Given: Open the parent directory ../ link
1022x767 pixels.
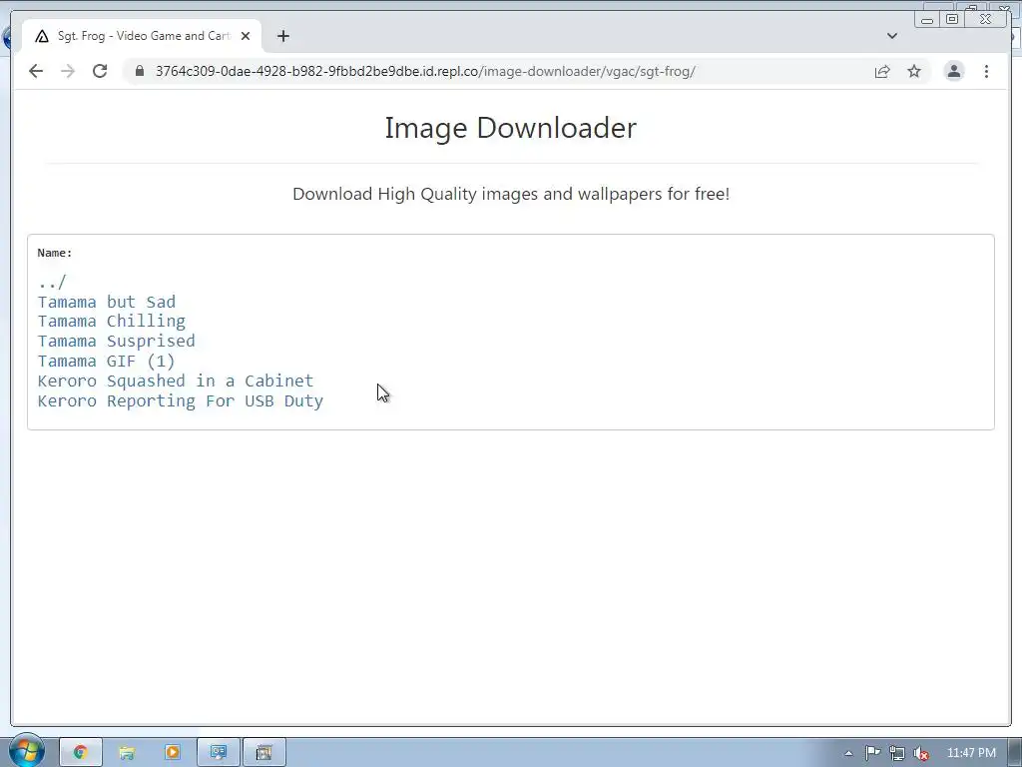Looking at the screenshot, I should pos(52,283).
